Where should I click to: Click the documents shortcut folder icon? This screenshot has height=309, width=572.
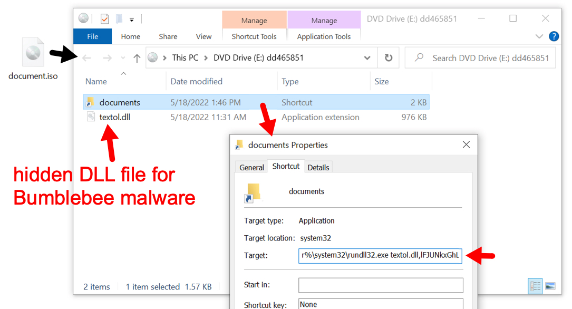90,102
